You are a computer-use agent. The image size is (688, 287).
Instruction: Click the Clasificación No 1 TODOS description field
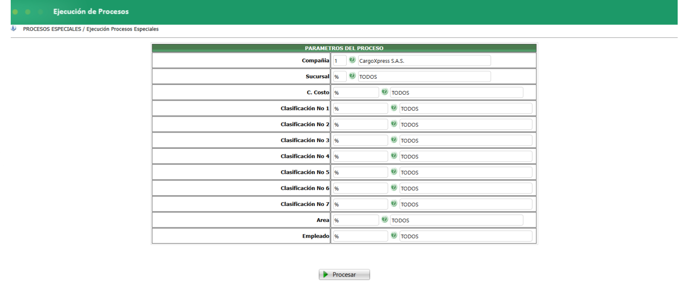click(x=466, y=109)
